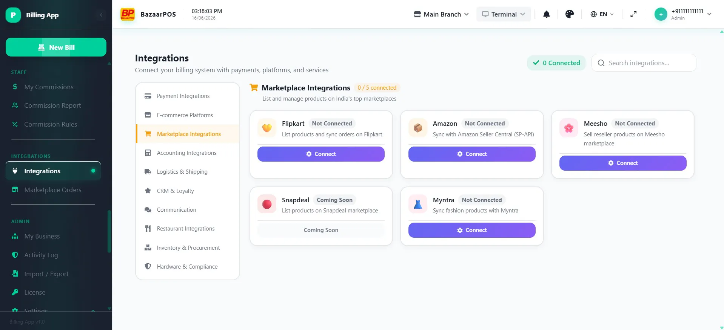This screenshot has height=330, width=724.
Task: Open the Hardware & Compliance category
Action: 188,267
